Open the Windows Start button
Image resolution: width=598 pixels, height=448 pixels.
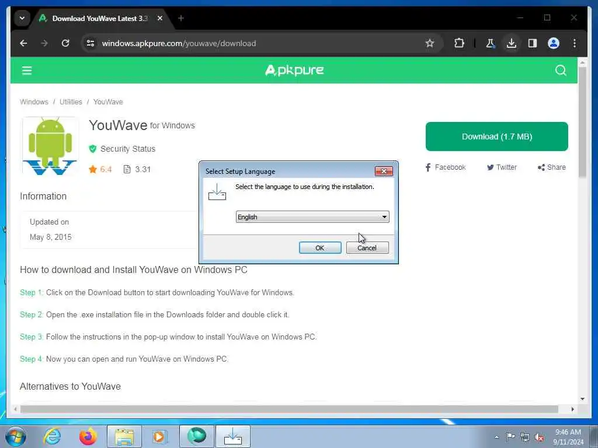click(16, 436)
